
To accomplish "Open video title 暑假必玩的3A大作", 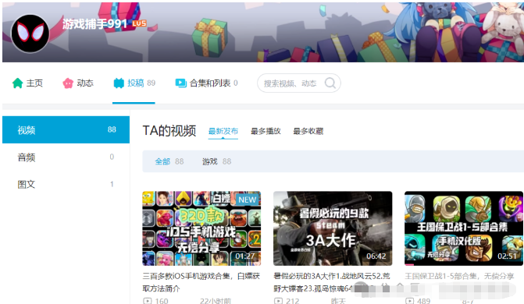I will pyautogui.click(x=332, y=282).
